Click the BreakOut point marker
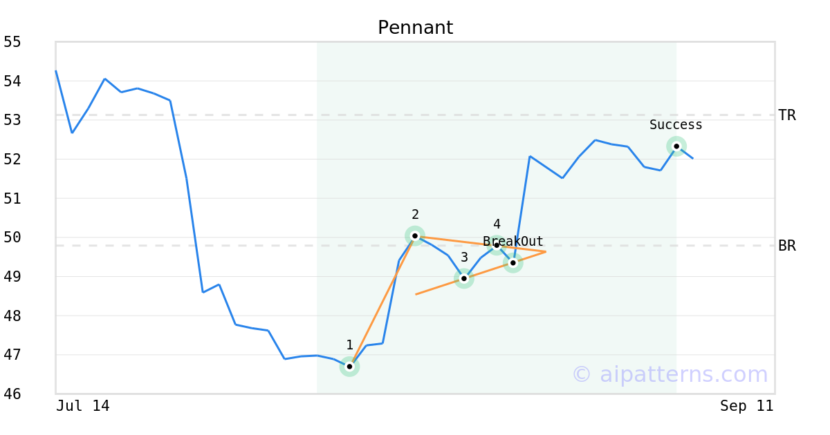 tap(513, 262)
